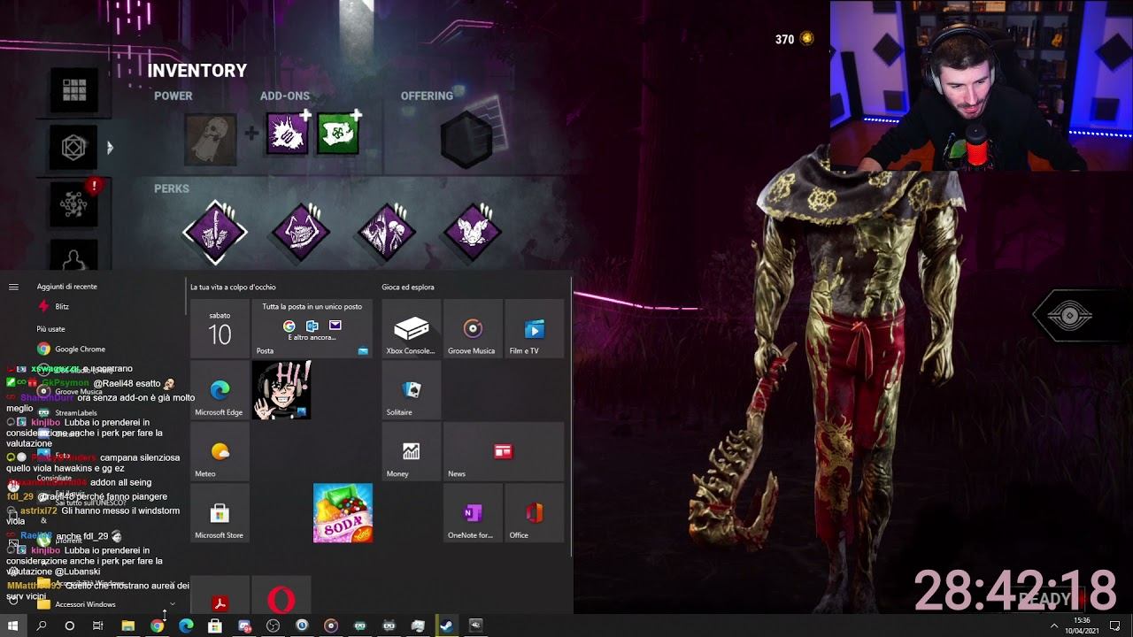This screenshot has width=1133, height=637.
Task: Open the OneNote tile
Action: (472, 513)
